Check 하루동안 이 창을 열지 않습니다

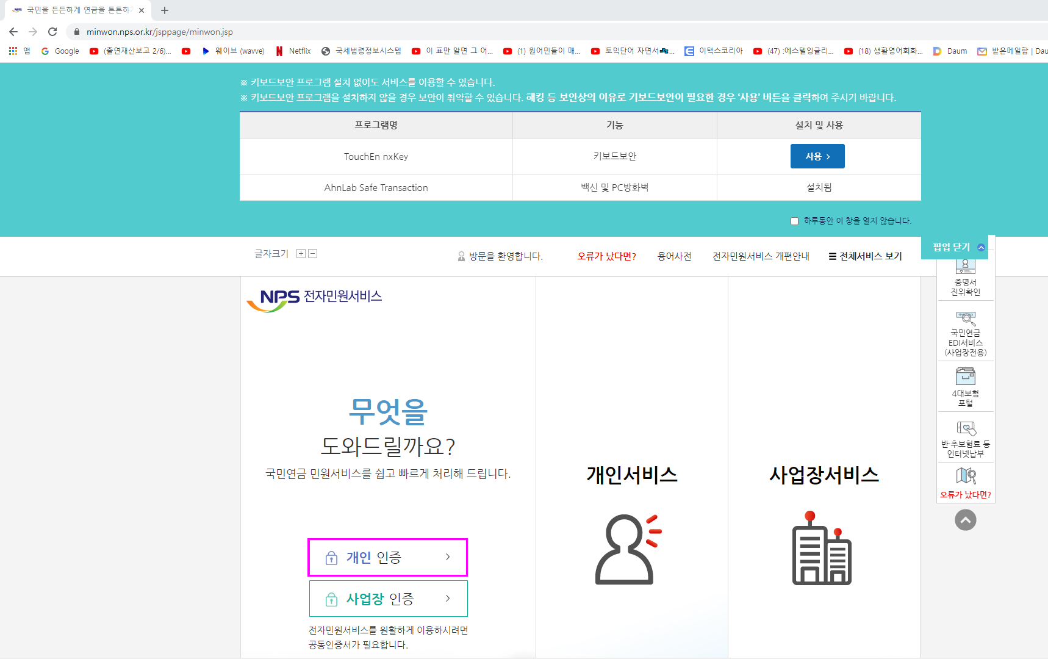pyautogui.click(x=794, y=221)
